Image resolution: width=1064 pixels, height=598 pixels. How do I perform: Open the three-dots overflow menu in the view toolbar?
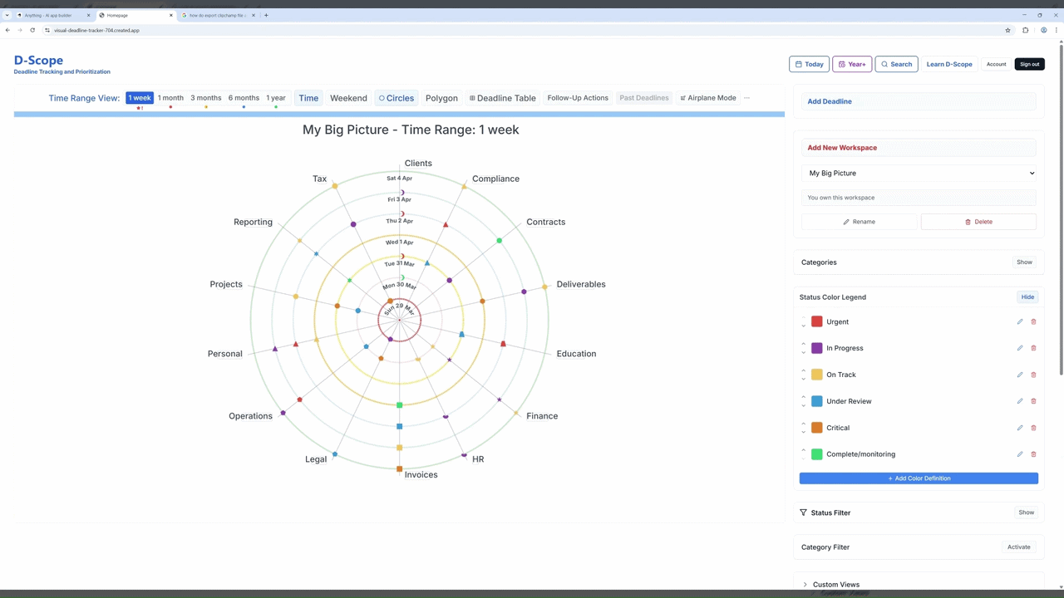point(746,98)
